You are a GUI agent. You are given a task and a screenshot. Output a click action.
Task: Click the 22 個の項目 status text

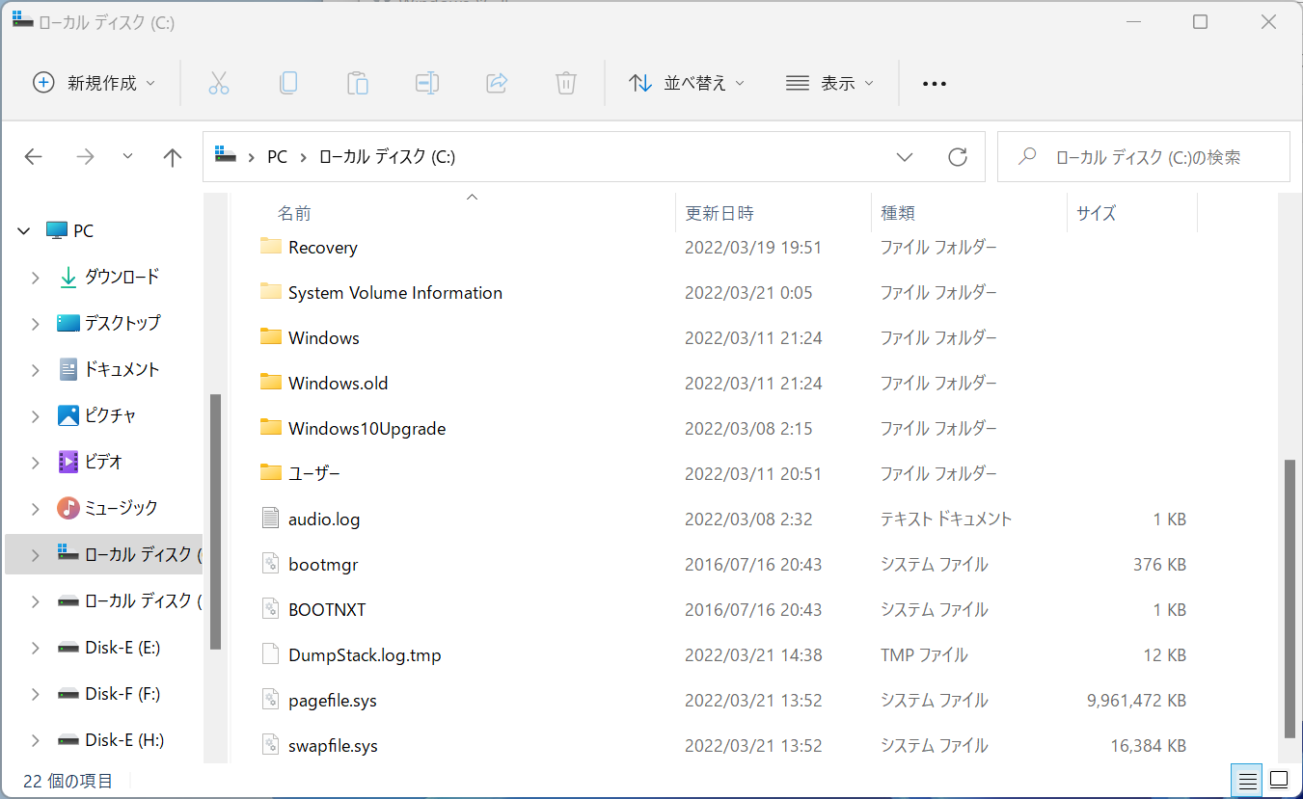pyautogui.click(x=68, y=781)
